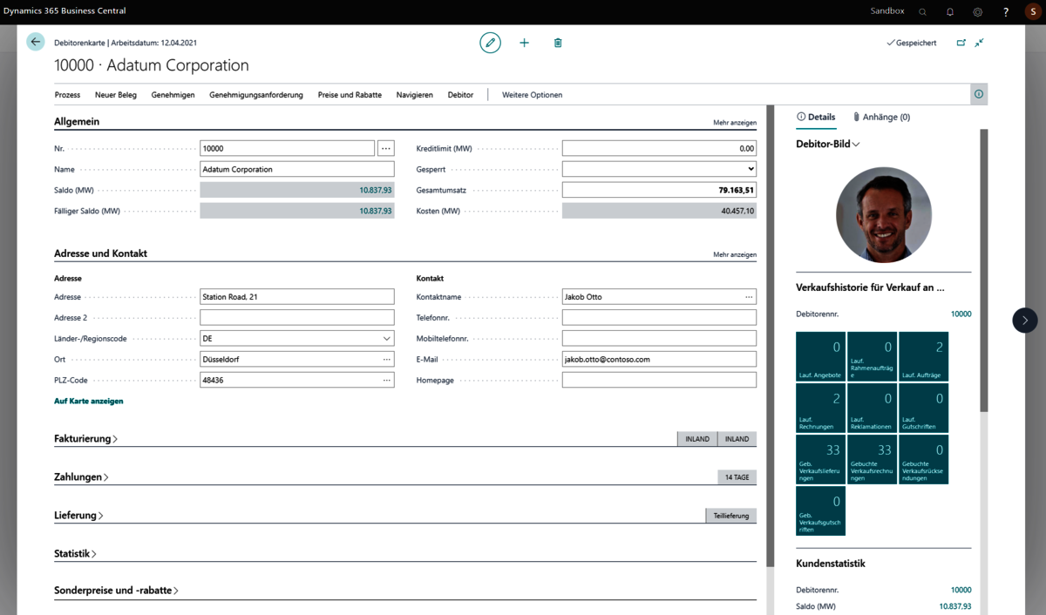Show more fields in Adresse und Kontakt
The height and width of the screenshot is (615, 1046).
point(735,254)
